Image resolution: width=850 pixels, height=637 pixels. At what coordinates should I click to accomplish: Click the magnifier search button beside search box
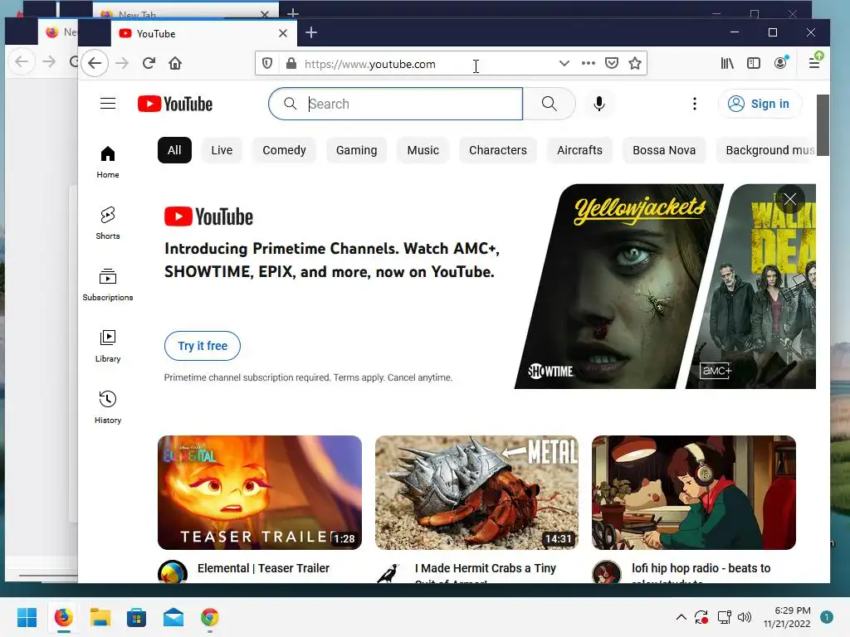(x=549, y=104)
